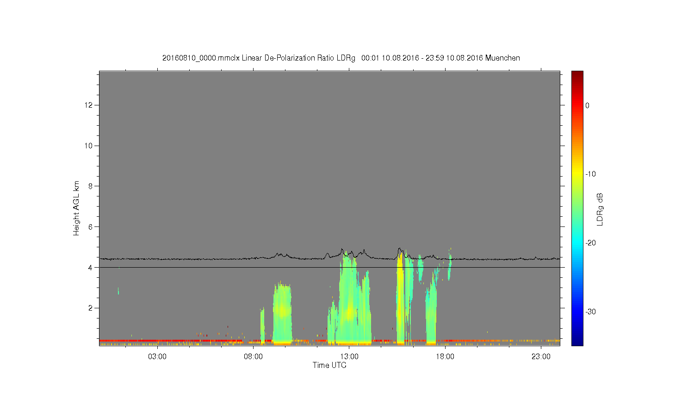The height and width of the screenshot is (416, 694).
Task: Click the cloud echo near 09:30 UTC
Action: coord(282,312)
